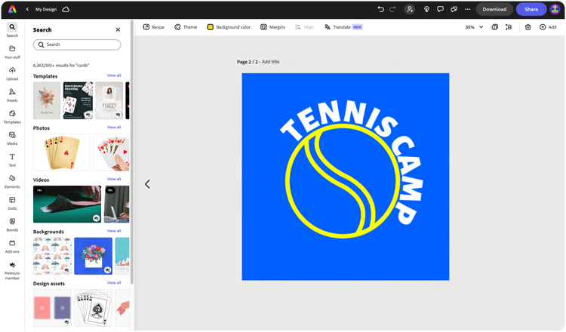566x332 pixels.
Task: Share the design
Action: coord(531,9)
